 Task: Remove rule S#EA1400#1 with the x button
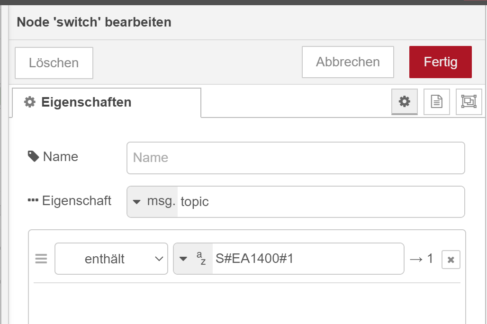click(x=451, y=260)
